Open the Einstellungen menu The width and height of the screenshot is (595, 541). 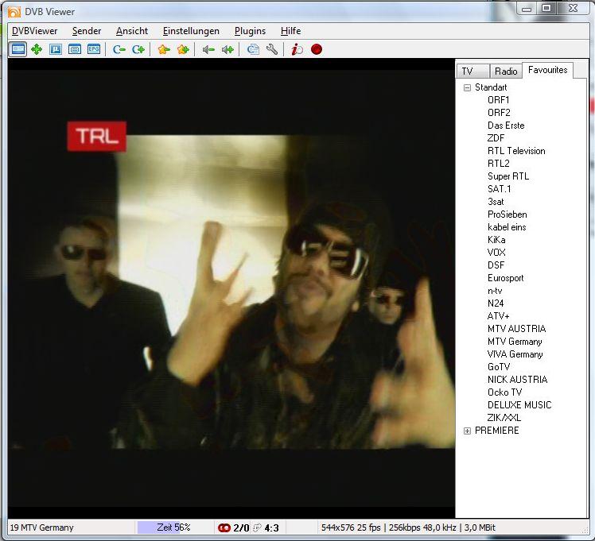pyautogui.click(x=191, y=31)
